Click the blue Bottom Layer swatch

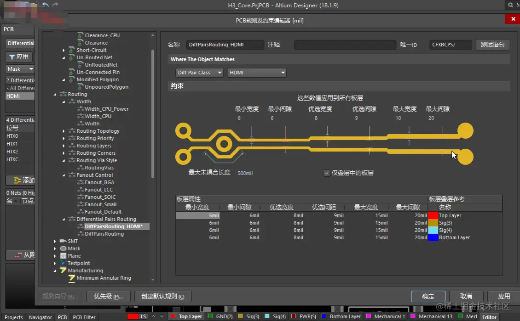coord(433,237)
